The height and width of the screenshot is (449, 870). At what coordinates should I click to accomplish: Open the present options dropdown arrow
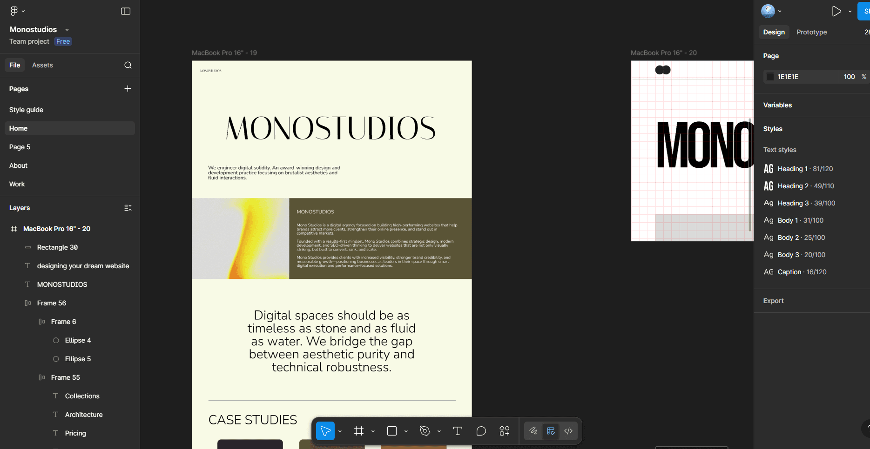point(850,11)
